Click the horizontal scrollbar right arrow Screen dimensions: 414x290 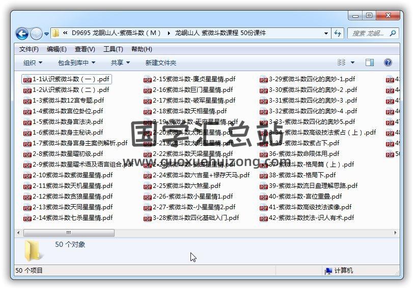pyautogui.click(x=395, y=233)
